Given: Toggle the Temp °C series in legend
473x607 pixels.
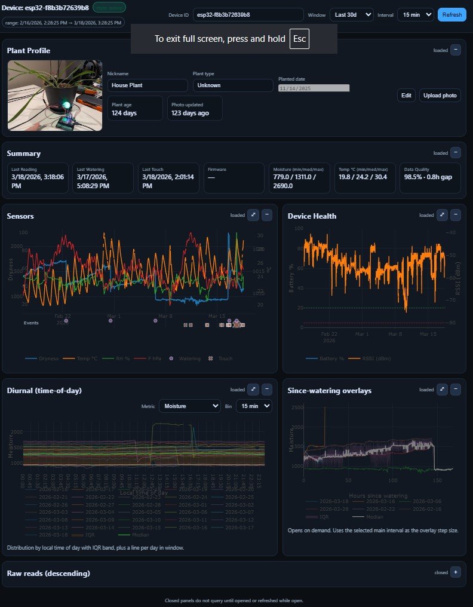Looking at the screenshot, I should (80, 358).
